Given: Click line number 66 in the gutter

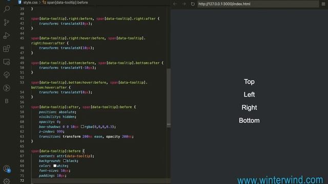Looking at the screenshot, I should point(22,151).
